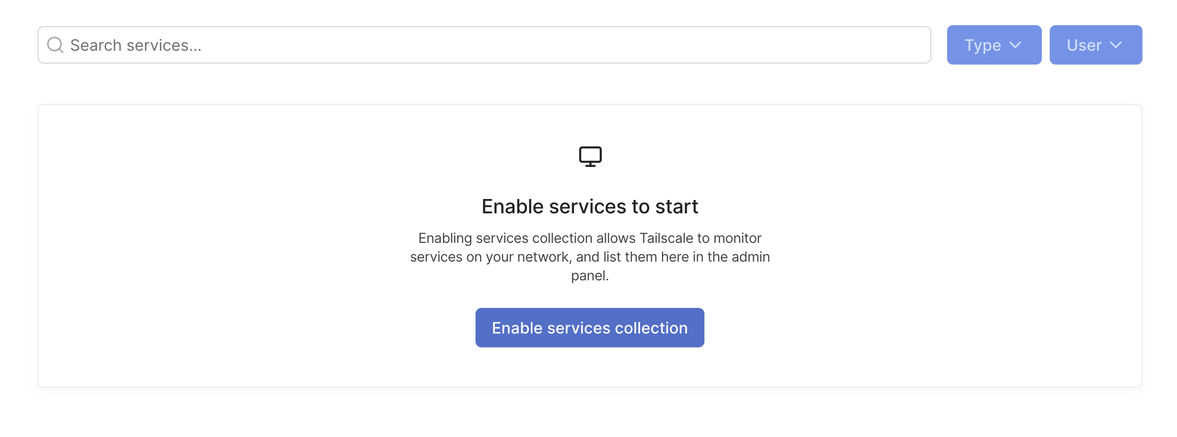The width and height of the screenshot is (1177, 437).
Task: Click the word "panel." ending the description
Action: click(589, 275)
